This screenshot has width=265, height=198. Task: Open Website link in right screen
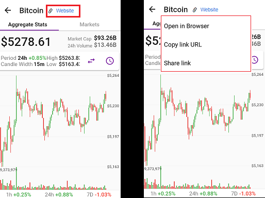click(209, 10)
